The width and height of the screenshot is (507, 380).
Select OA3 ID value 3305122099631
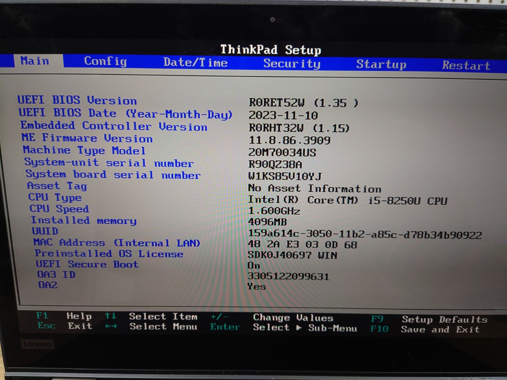[288, 276]
